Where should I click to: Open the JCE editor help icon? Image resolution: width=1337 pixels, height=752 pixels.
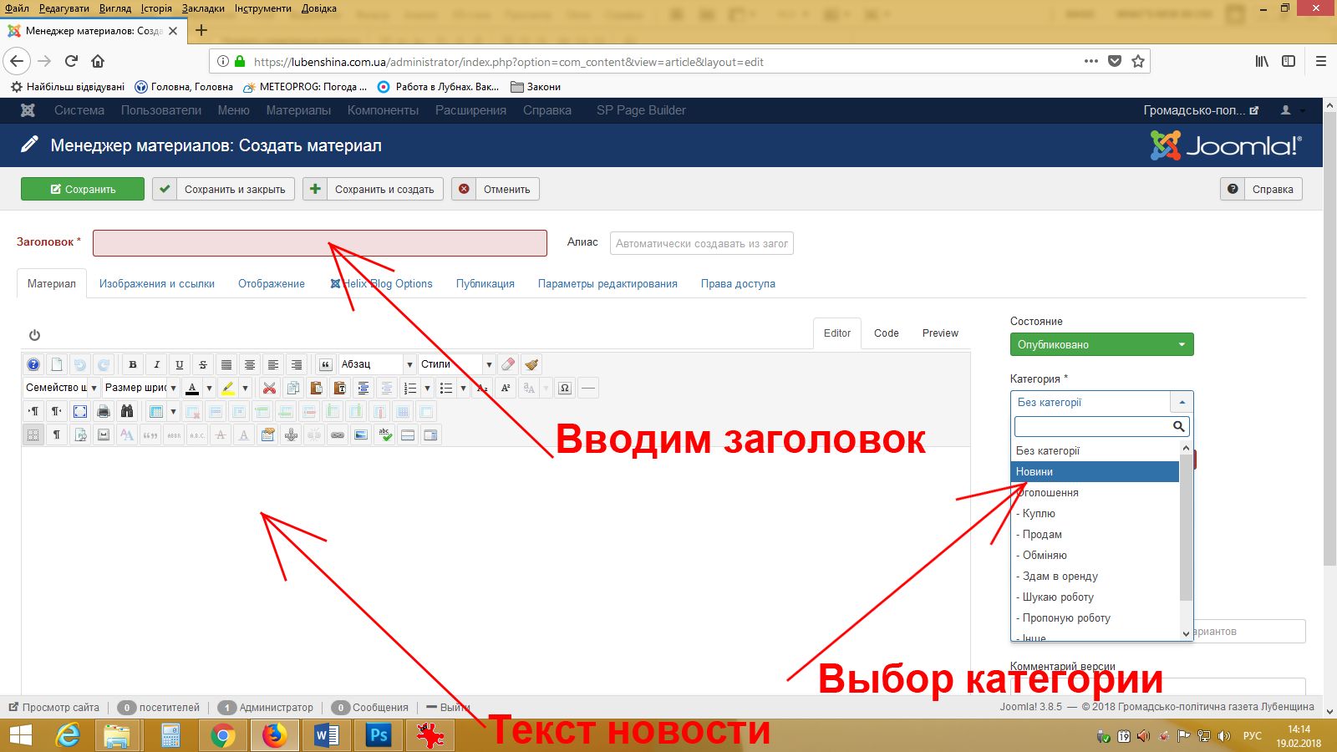[x=33, y=364]
